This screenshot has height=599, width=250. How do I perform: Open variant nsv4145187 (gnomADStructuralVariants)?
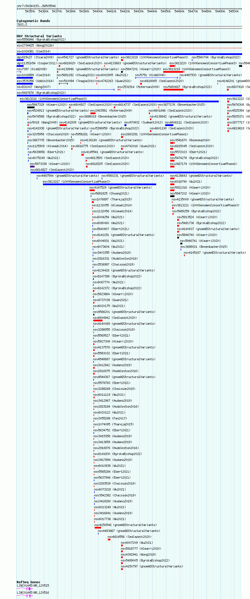coord(215,253)
